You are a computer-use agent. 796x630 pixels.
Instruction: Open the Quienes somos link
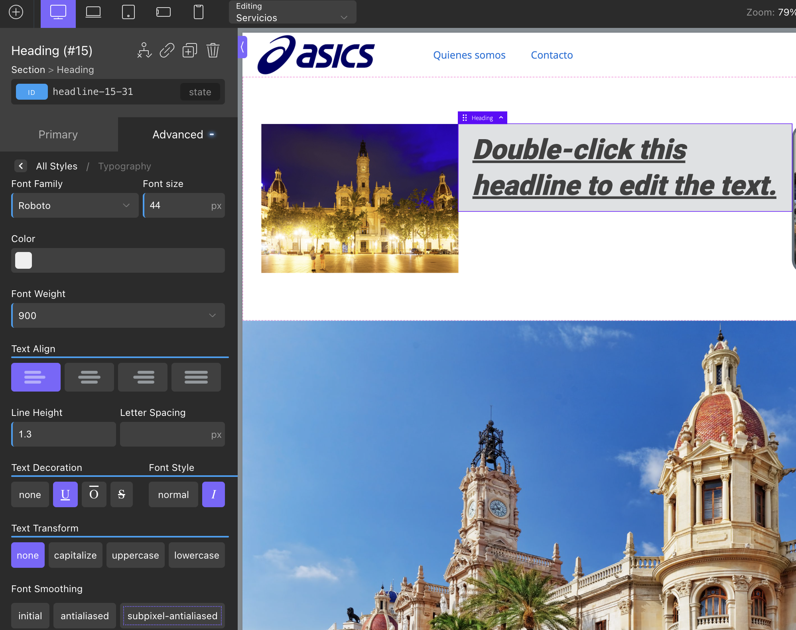click(x=469, y=55)
